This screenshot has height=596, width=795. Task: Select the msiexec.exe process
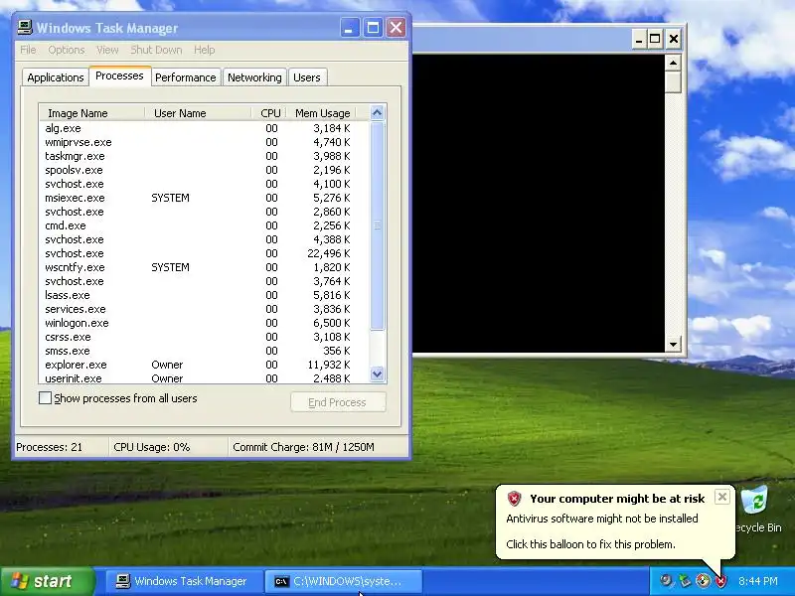(x=205, y=198)
